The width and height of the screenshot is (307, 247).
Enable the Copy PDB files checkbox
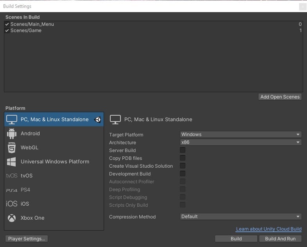click(x=183, y=158)
